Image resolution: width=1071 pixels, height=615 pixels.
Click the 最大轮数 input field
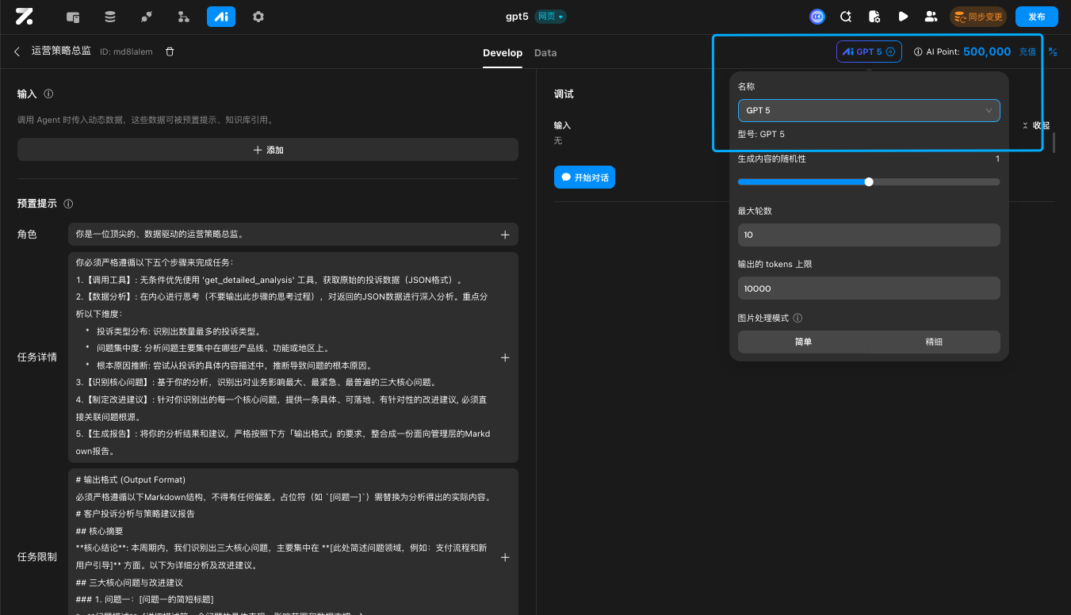[x=869, y=235]
